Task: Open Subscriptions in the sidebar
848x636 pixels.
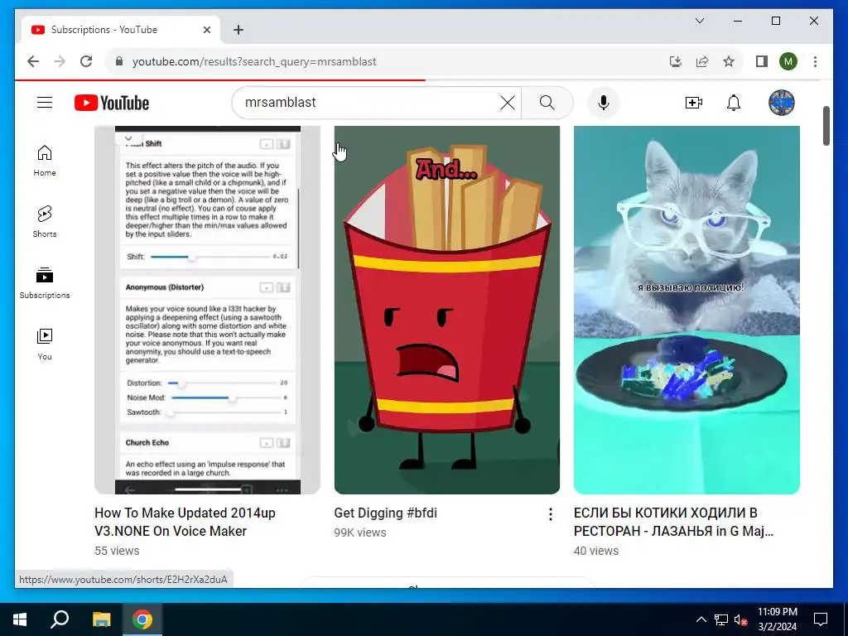Action: 45,283
